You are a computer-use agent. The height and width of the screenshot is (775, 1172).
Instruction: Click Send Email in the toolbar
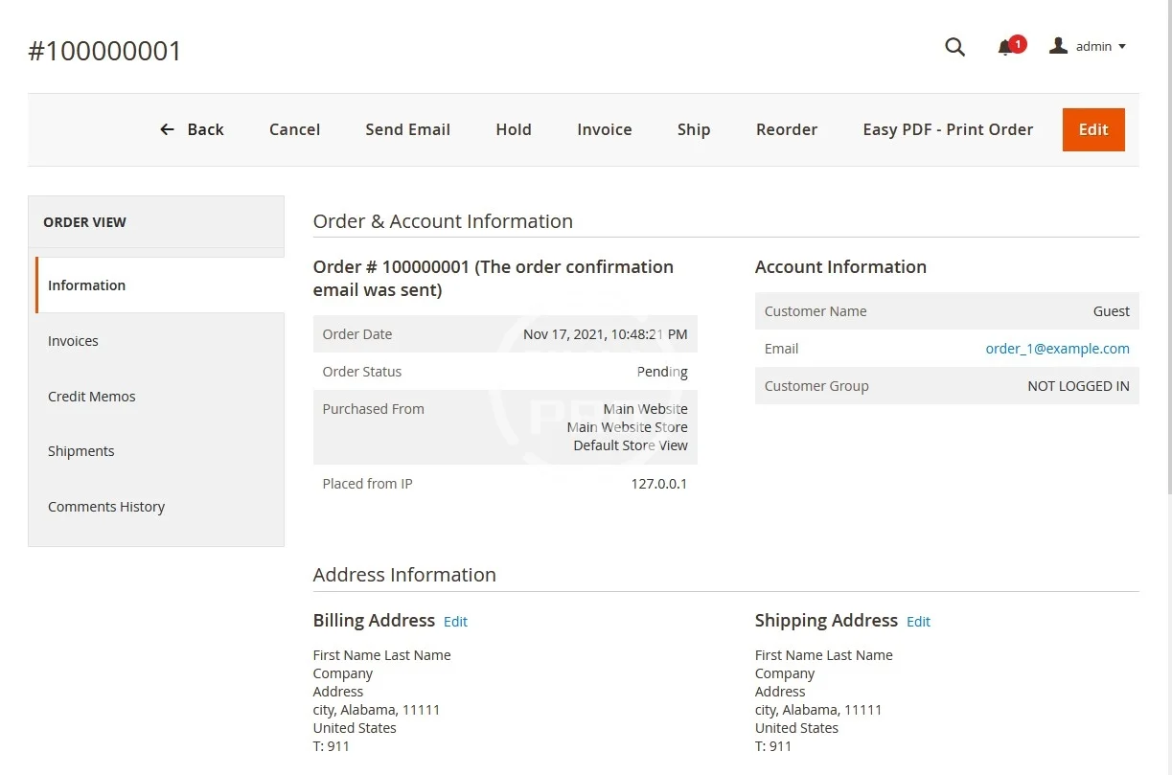[407, 129]
